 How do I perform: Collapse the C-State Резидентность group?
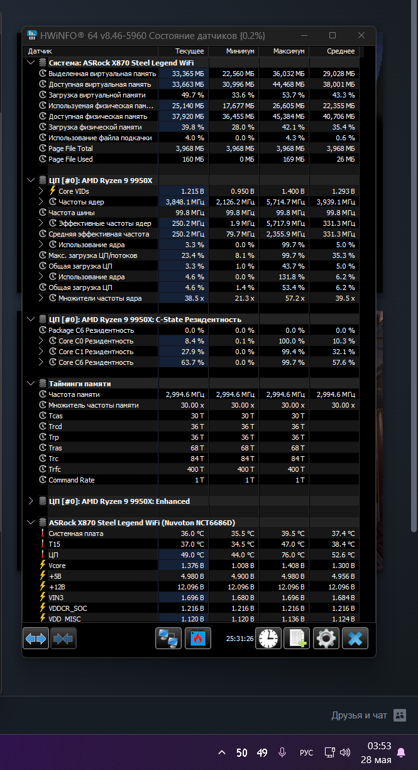coord(31,320)
